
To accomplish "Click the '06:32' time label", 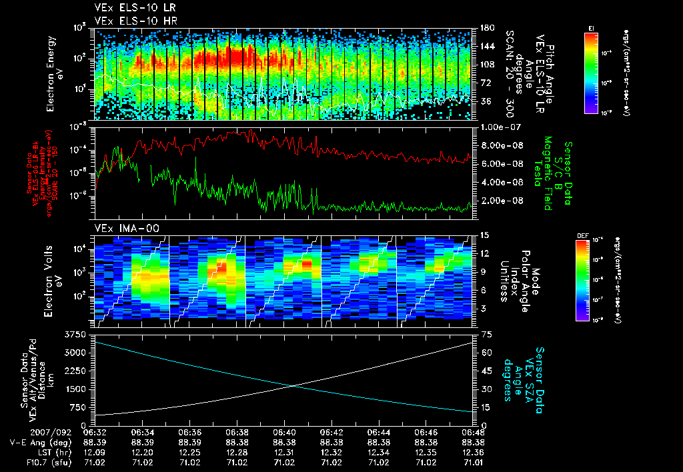I will pos(95,433).
